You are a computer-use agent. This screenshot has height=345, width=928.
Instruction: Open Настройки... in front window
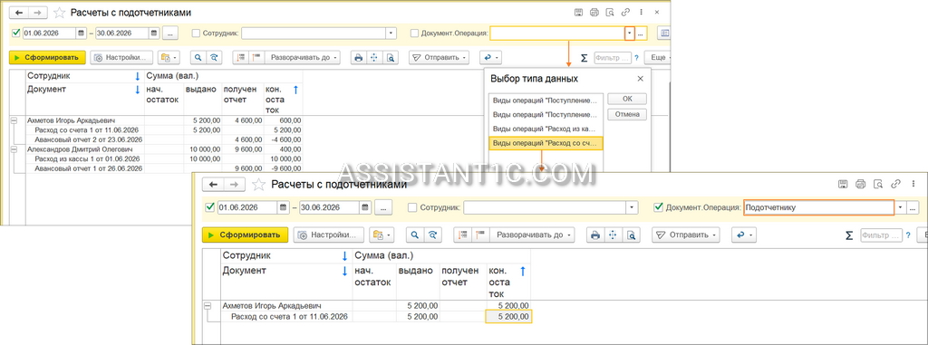point(328,235)
